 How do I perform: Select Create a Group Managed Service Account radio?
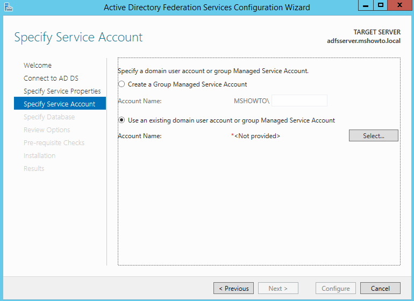[x=122, y=84]
